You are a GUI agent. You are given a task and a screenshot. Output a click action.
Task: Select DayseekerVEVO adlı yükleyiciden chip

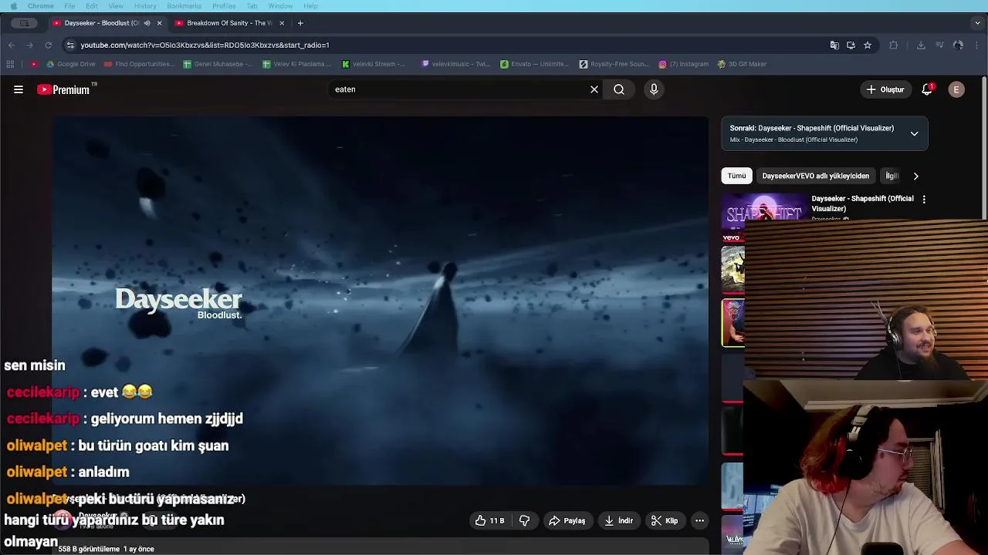(x=815, y=176)
